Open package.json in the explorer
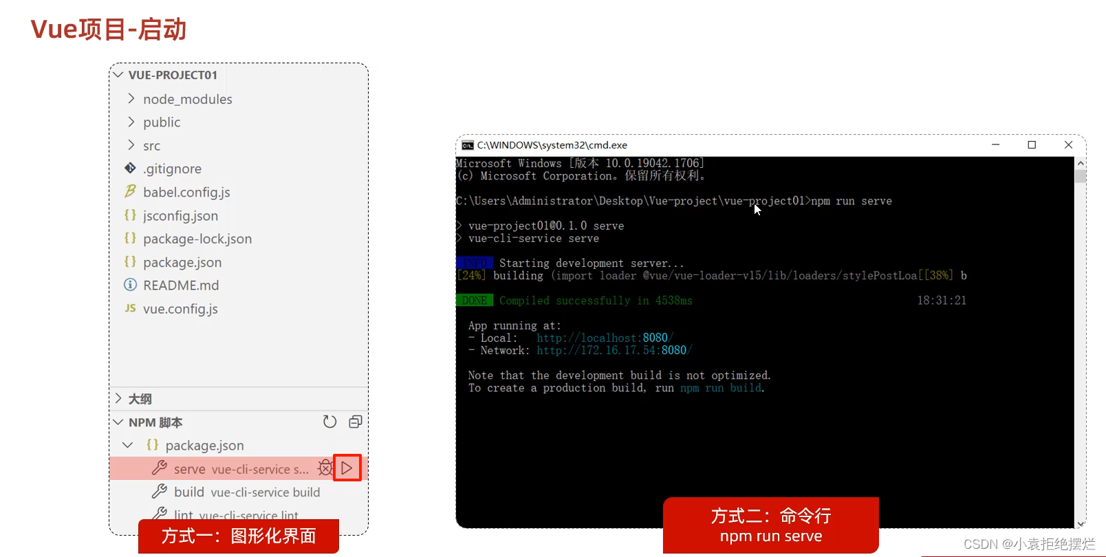This screenshot has height=557, width=1106. (x=182, y=262)
